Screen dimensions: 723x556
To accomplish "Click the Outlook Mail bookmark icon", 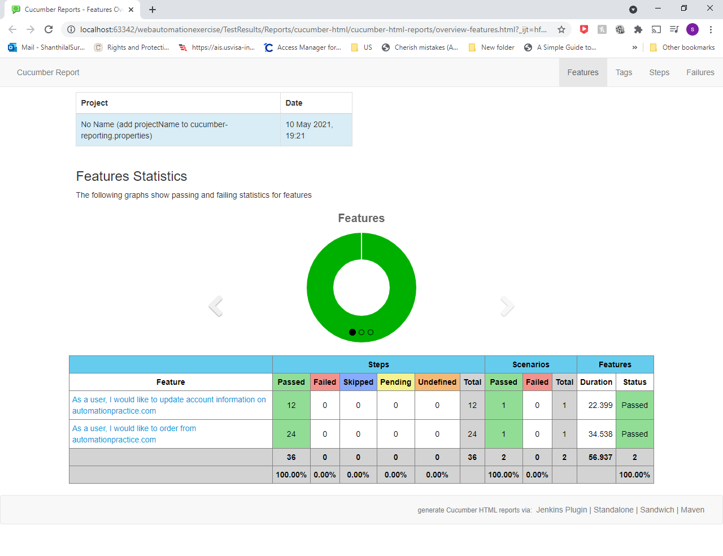I will tap(12, 47).
